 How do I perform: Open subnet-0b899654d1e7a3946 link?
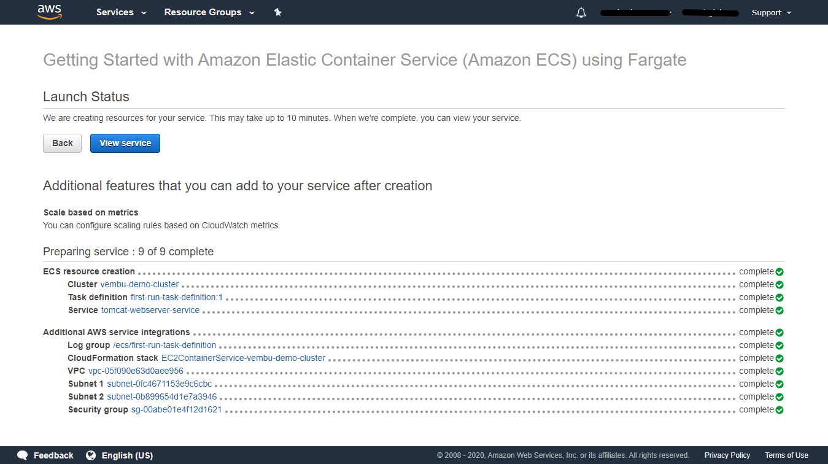[162, 396]
